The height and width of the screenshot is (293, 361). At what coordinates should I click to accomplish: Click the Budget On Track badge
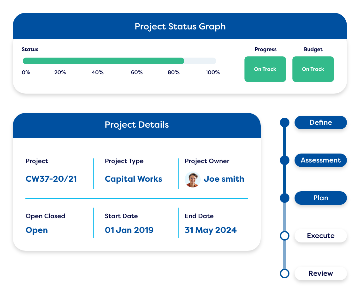(313, 69)
